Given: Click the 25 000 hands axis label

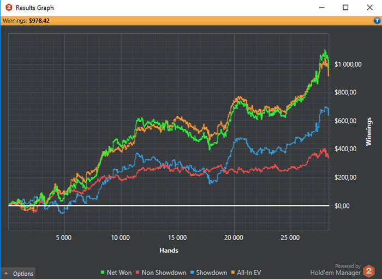Looking at the screenshot, I should pyautogui.click(x=290, y=238).
